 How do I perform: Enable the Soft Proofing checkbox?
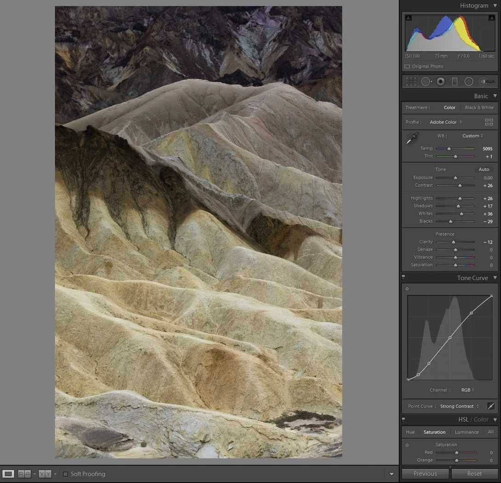click(66, 474)
